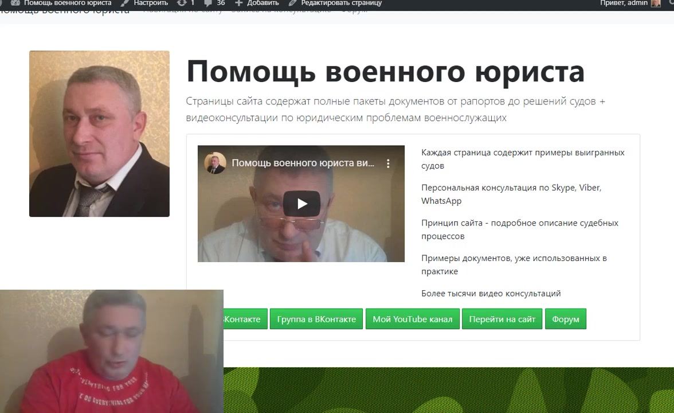Click the 'Помощь военного юриста' page heading

(x=386, y=71)
